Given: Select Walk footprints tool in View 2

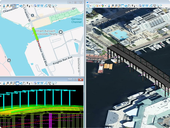Looking at the screenshot, I should (133, 6).
